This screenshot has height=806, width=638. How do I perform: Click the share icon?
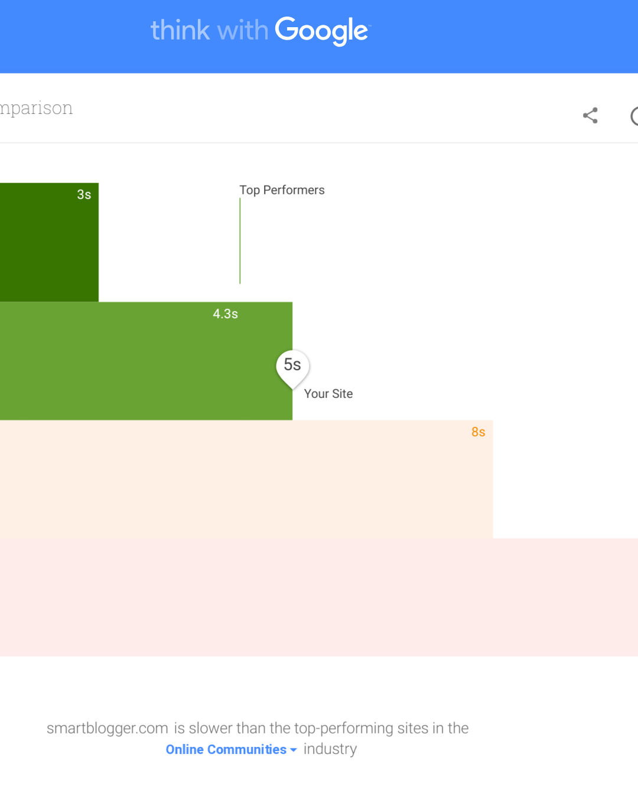click(x=590, y=115)
